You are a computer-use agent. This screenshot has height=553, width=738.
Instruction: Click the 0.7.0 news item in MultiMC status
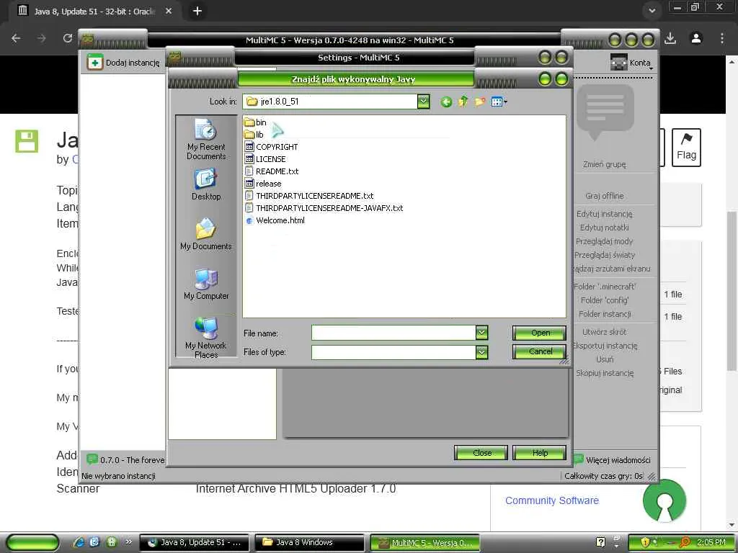125,459
